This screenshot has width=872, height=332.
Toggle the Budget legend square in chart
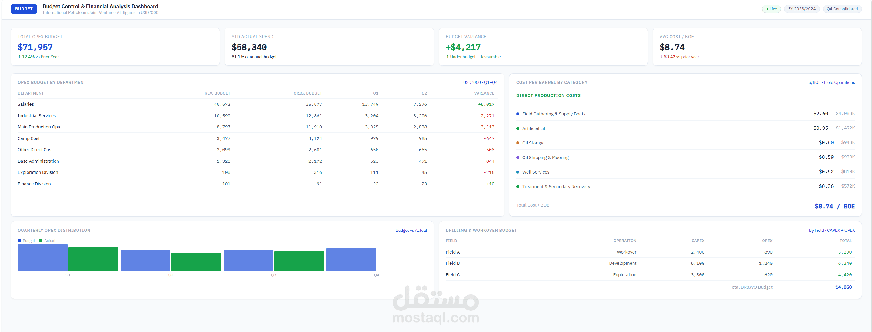pyautogui.click(x=20, y=241)
